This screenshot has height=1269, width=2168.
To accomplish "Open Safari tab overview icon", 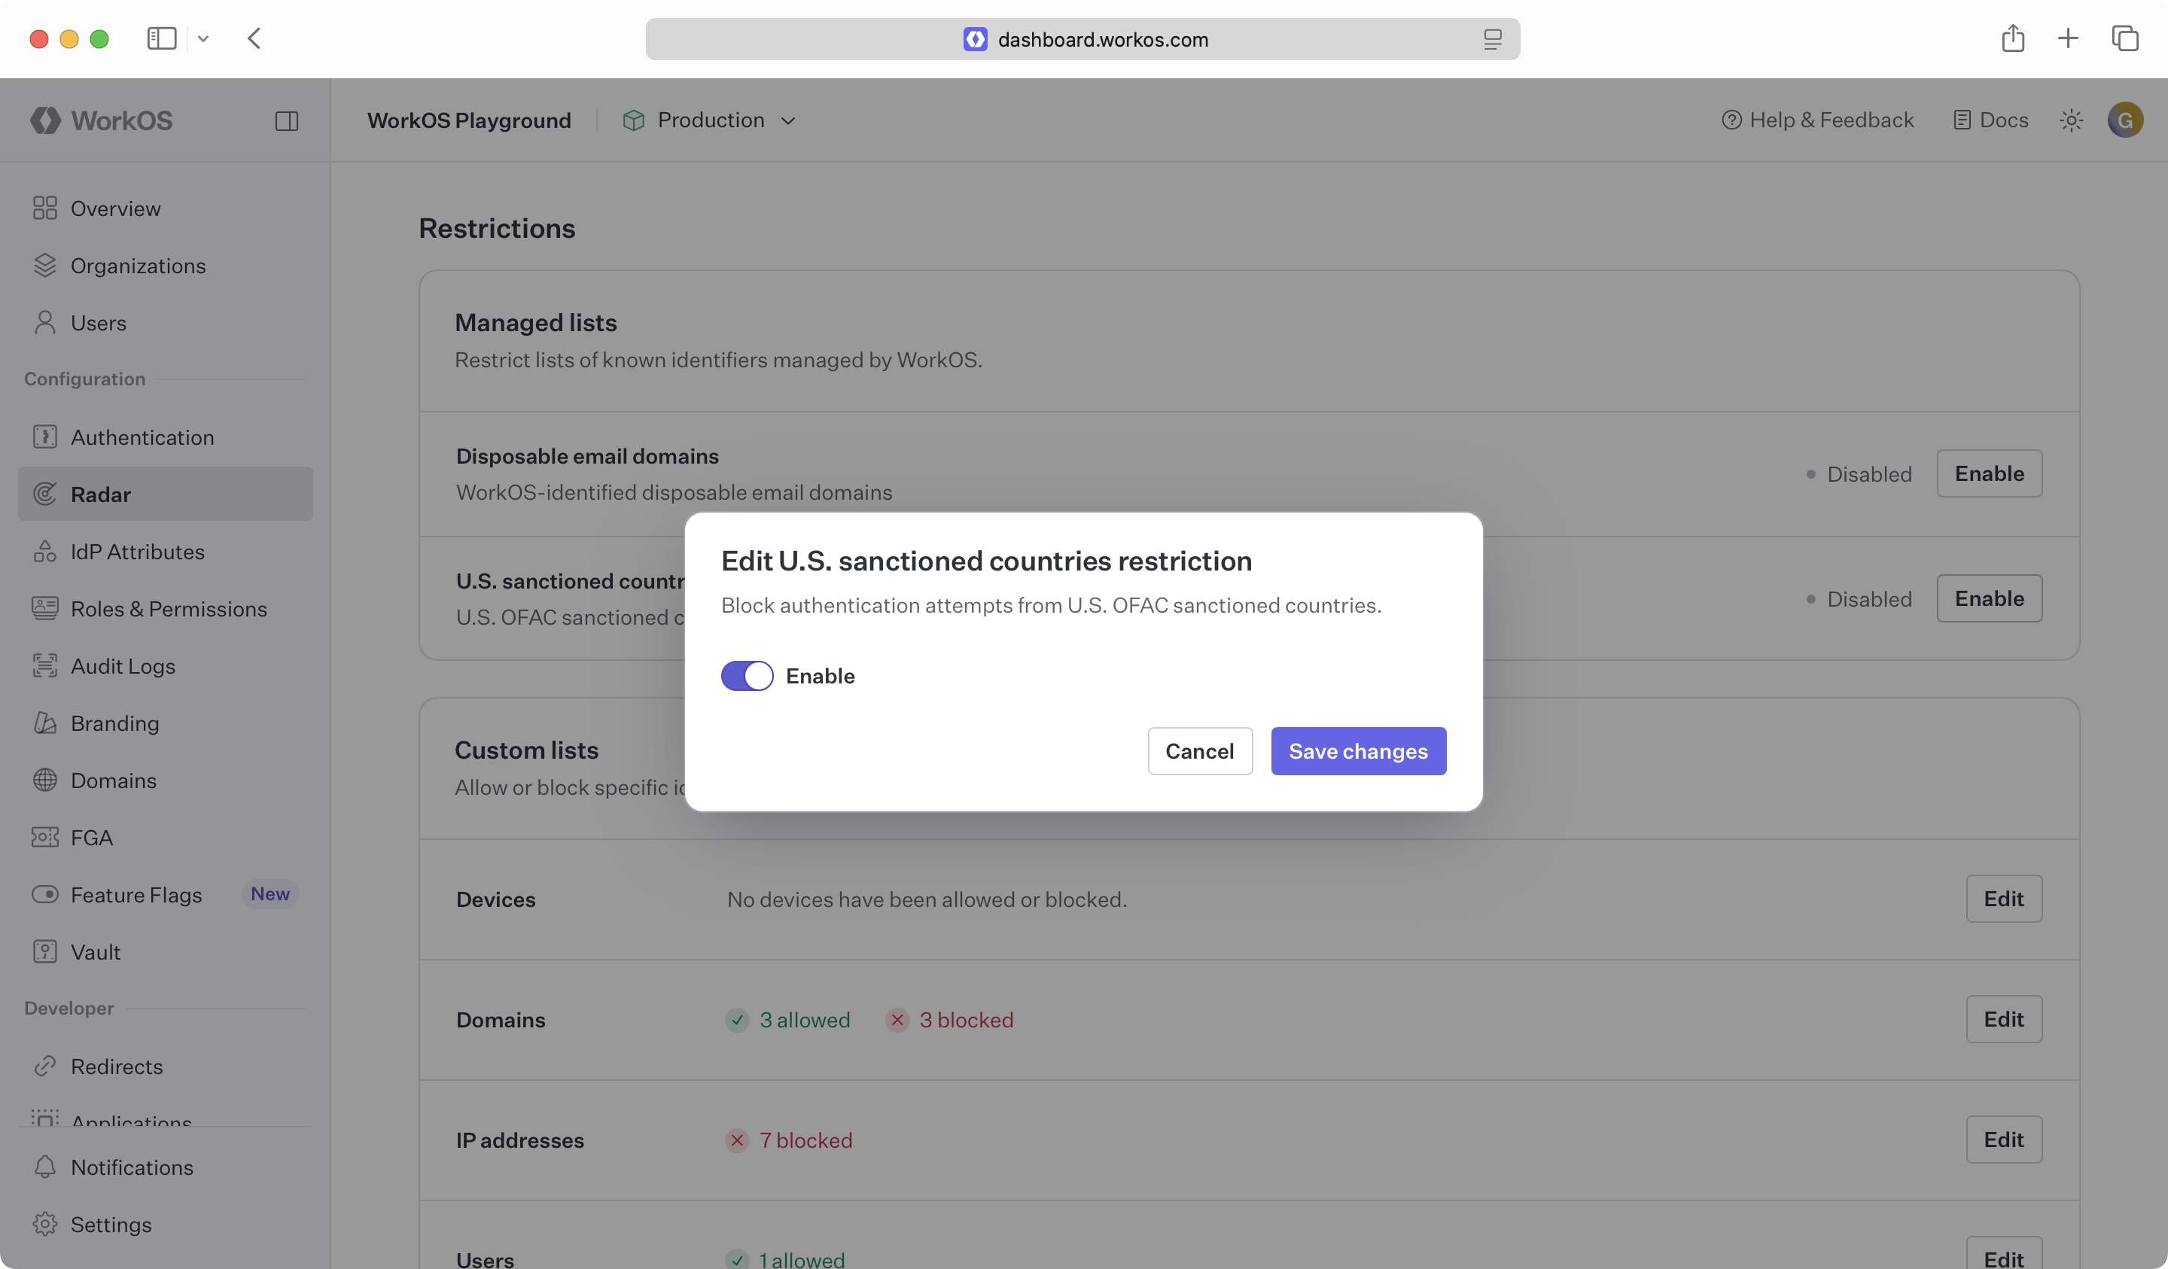I will (x=2124, y=38).
